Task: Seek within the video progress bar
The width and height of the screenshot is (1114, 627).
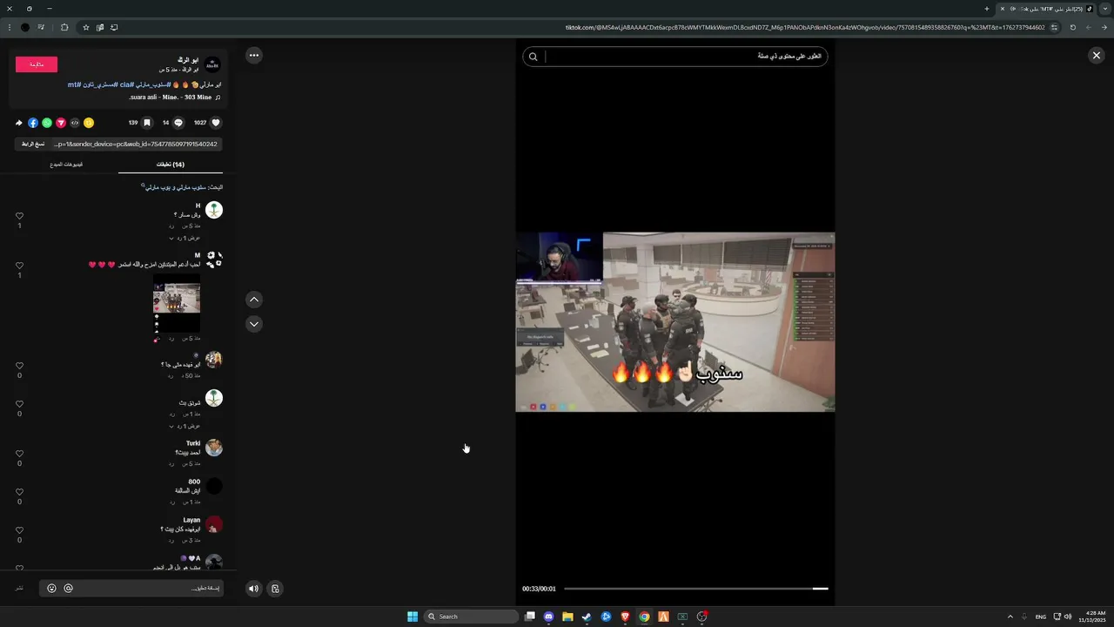Action: pos(695,589)
